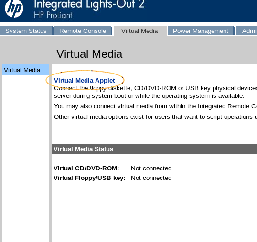Select Virtual Media in the left sidebar

coord(26,70)
